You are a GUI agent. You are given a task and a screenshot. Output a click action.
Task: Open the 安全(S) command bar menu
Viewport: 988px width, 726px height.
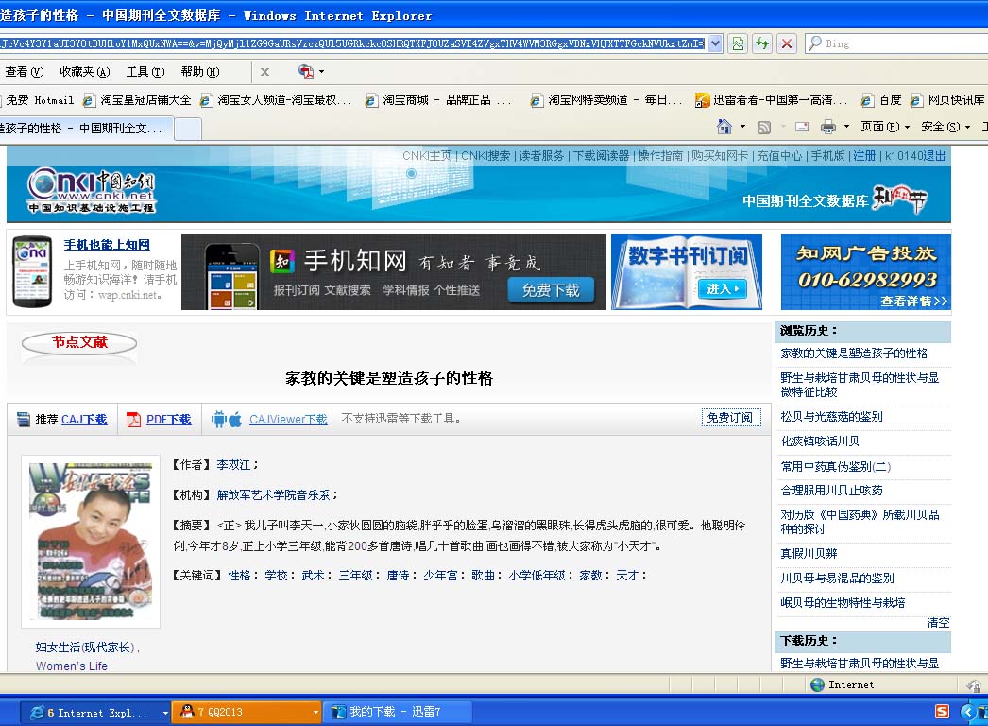[x=945, y=127]
